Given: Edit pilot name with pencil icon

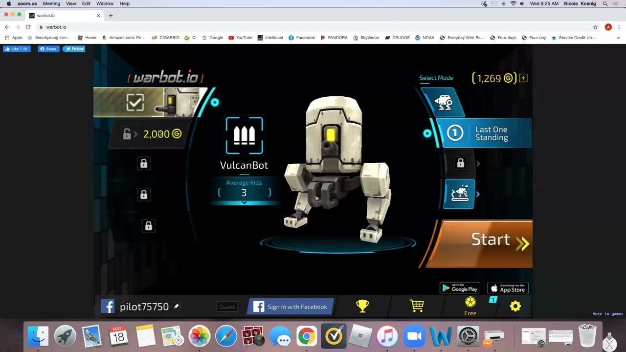Looking at the screenshot, I should tap(177, 306).
